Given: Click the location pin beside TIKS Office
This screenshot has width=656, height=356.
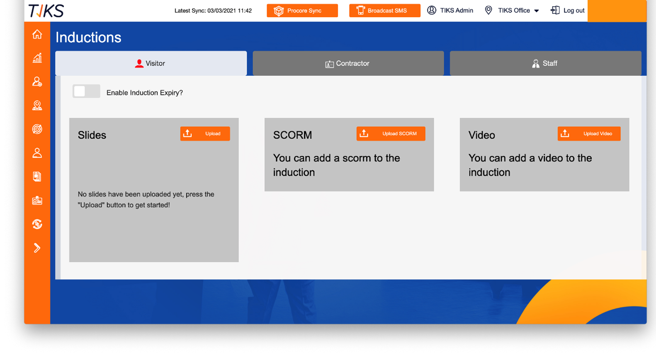Looking at the screenshot, I should [488, 10].
